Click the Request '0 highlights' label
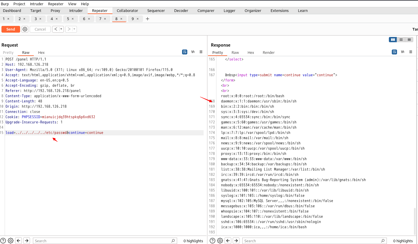The image size is (418, 244). coord(193,241)
